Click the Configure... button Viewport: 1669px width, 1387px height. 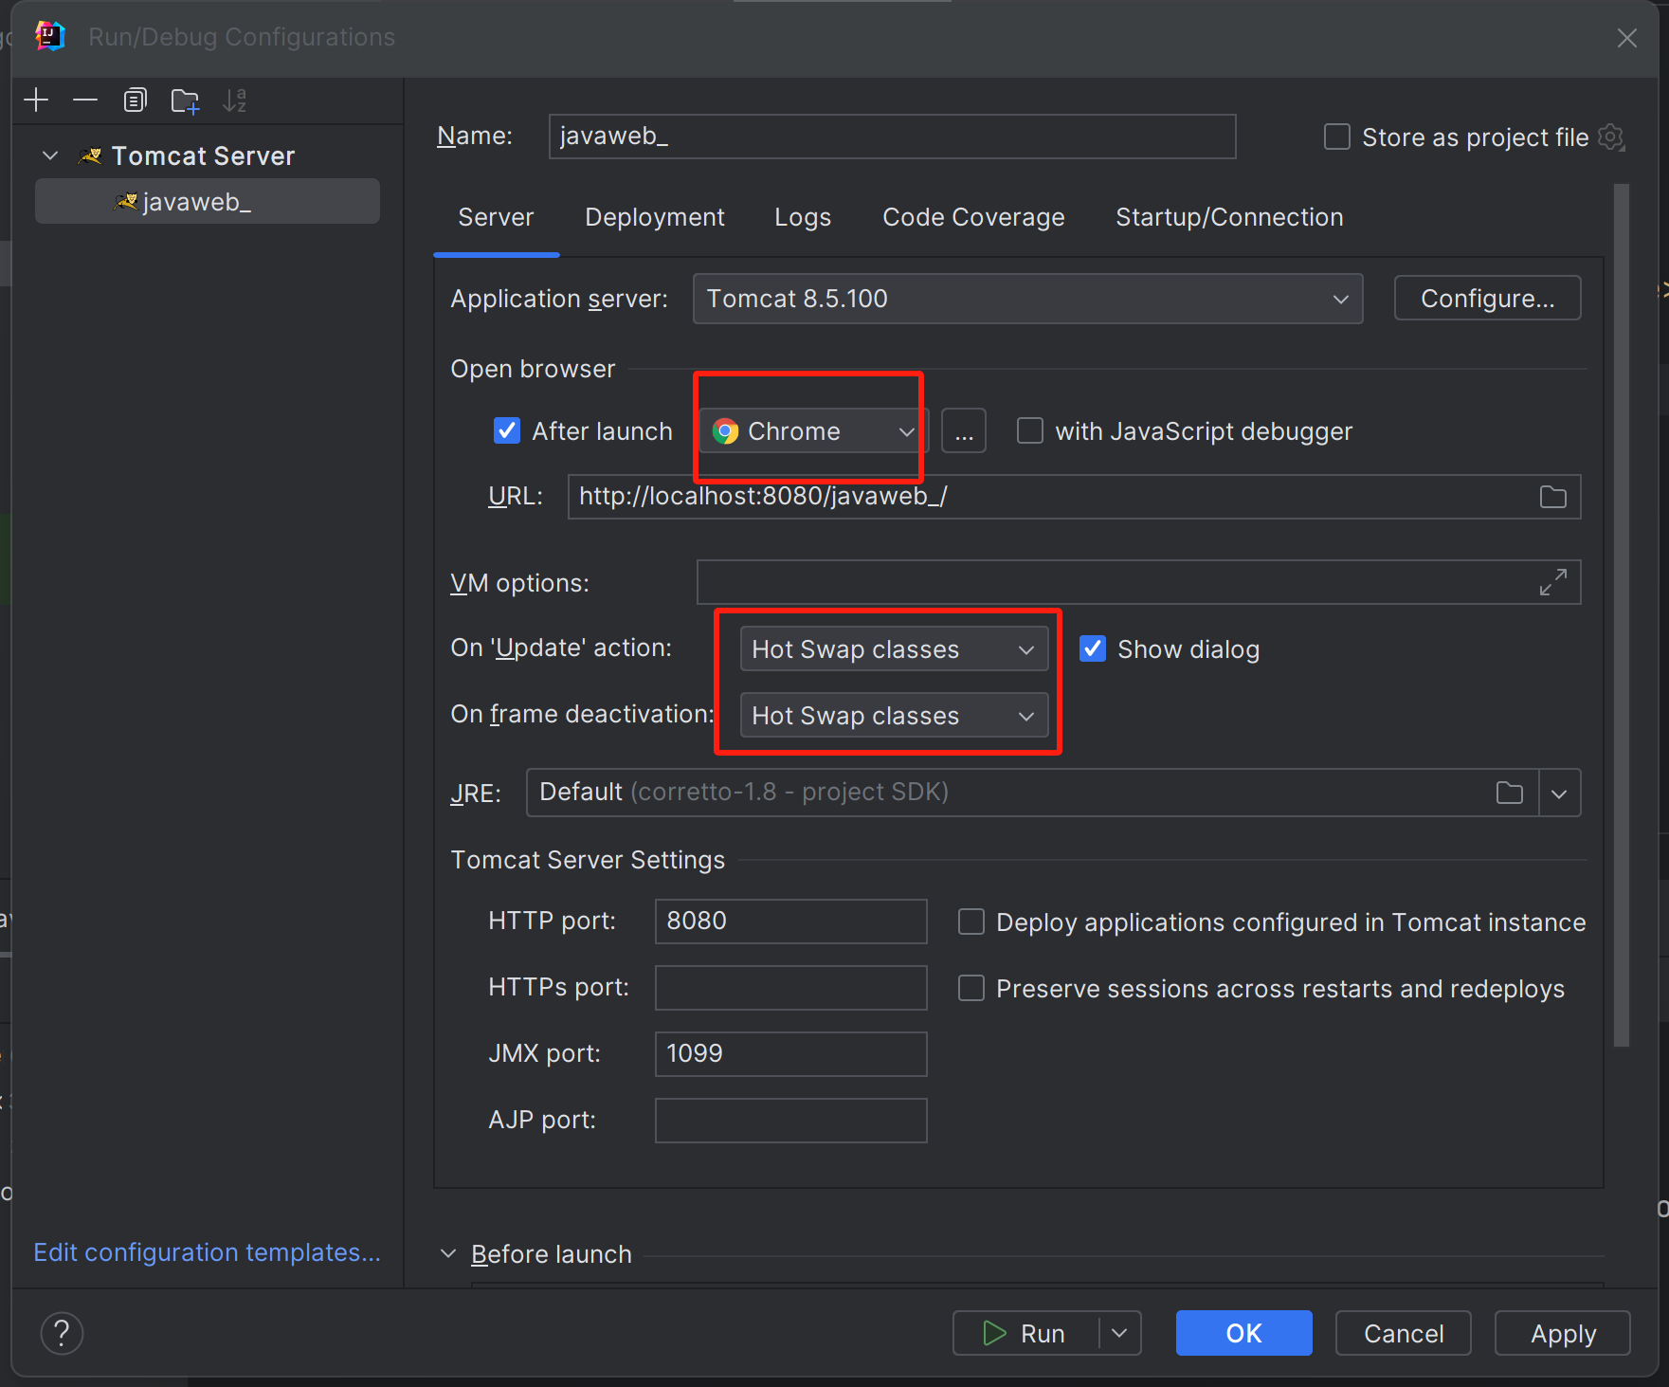(x=1487, y=299)
